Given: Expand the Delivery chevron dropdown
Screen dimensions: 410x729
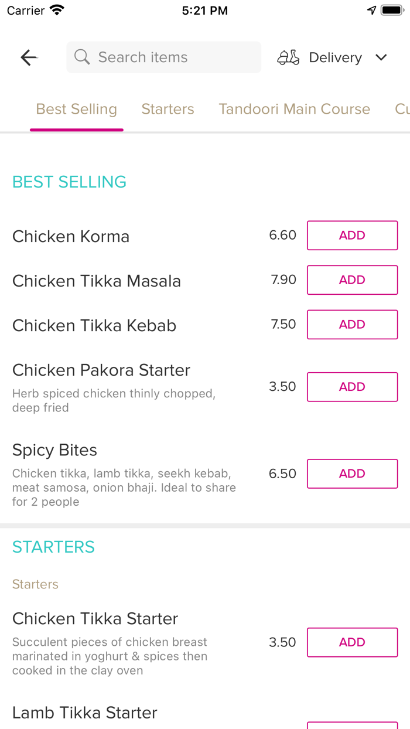Looking at the screenshot, I should point(381,57).
